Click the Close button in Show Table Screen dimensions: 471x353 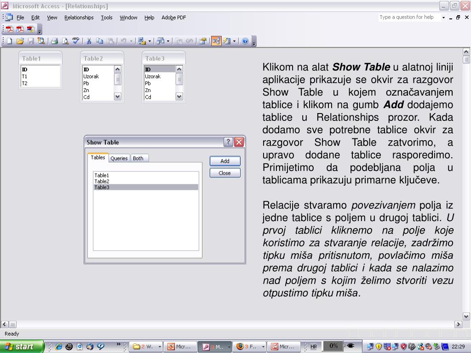coord(225,173)
